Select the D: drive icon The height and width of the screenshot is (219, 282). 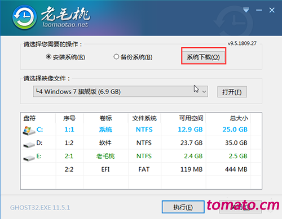point(29,145)
